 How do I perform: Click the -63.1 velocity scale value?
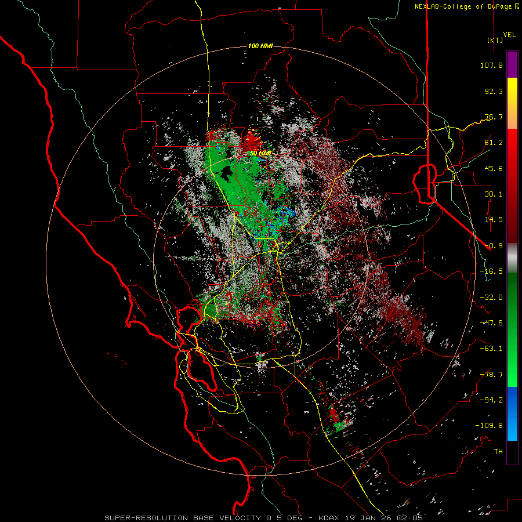(491, 349)
